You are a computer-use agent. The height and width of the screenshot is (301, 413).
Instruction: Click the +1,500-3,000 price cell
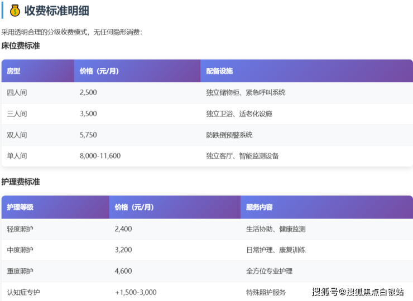(136, 292)
